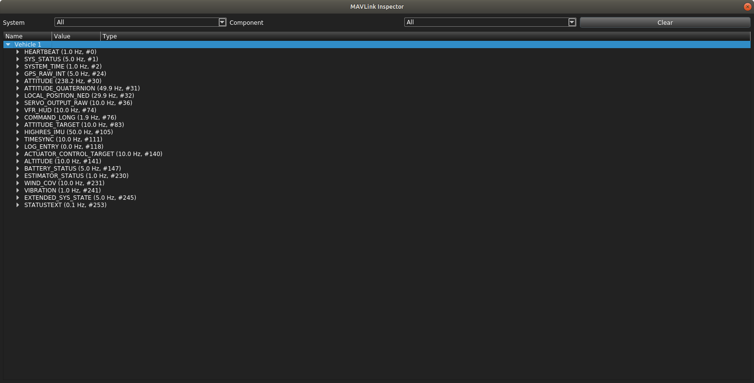Expand the LOCAL_POSITION_NED message
The height and width of the screenshot is (383, 754).
(18, 95)
